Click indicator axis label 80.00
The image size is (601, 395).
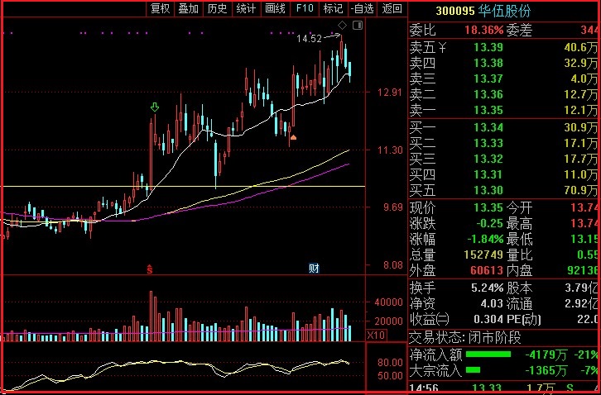click(x=390, y=362)
